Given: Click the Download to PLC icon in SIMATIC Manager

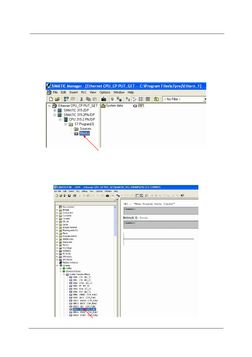Looking at the screenshot, I should click(x=104, y=99).
